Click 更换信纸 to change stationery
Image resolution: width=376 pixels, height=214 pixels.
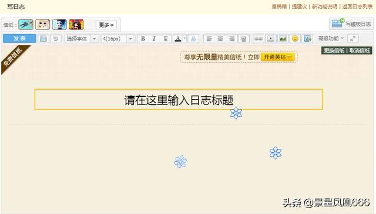pos(334,50)
